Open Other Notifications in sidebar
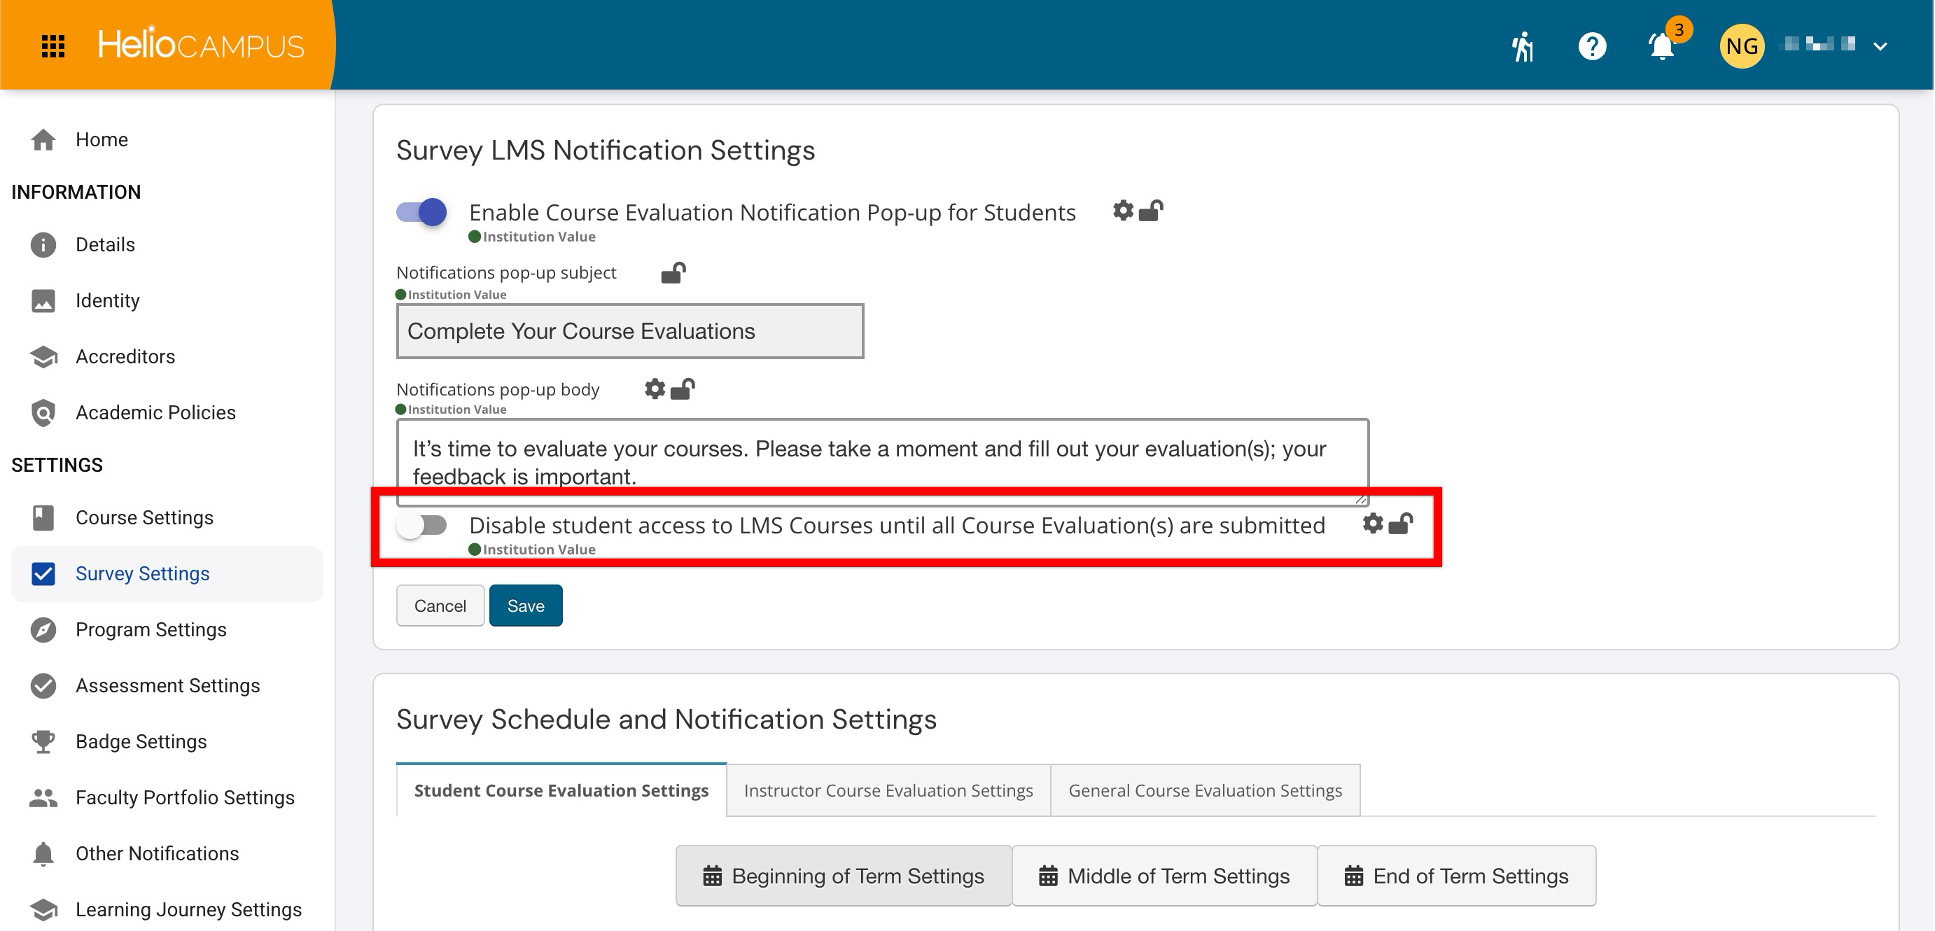Viewport: 1935px width, 931px height. click(167, 854)
